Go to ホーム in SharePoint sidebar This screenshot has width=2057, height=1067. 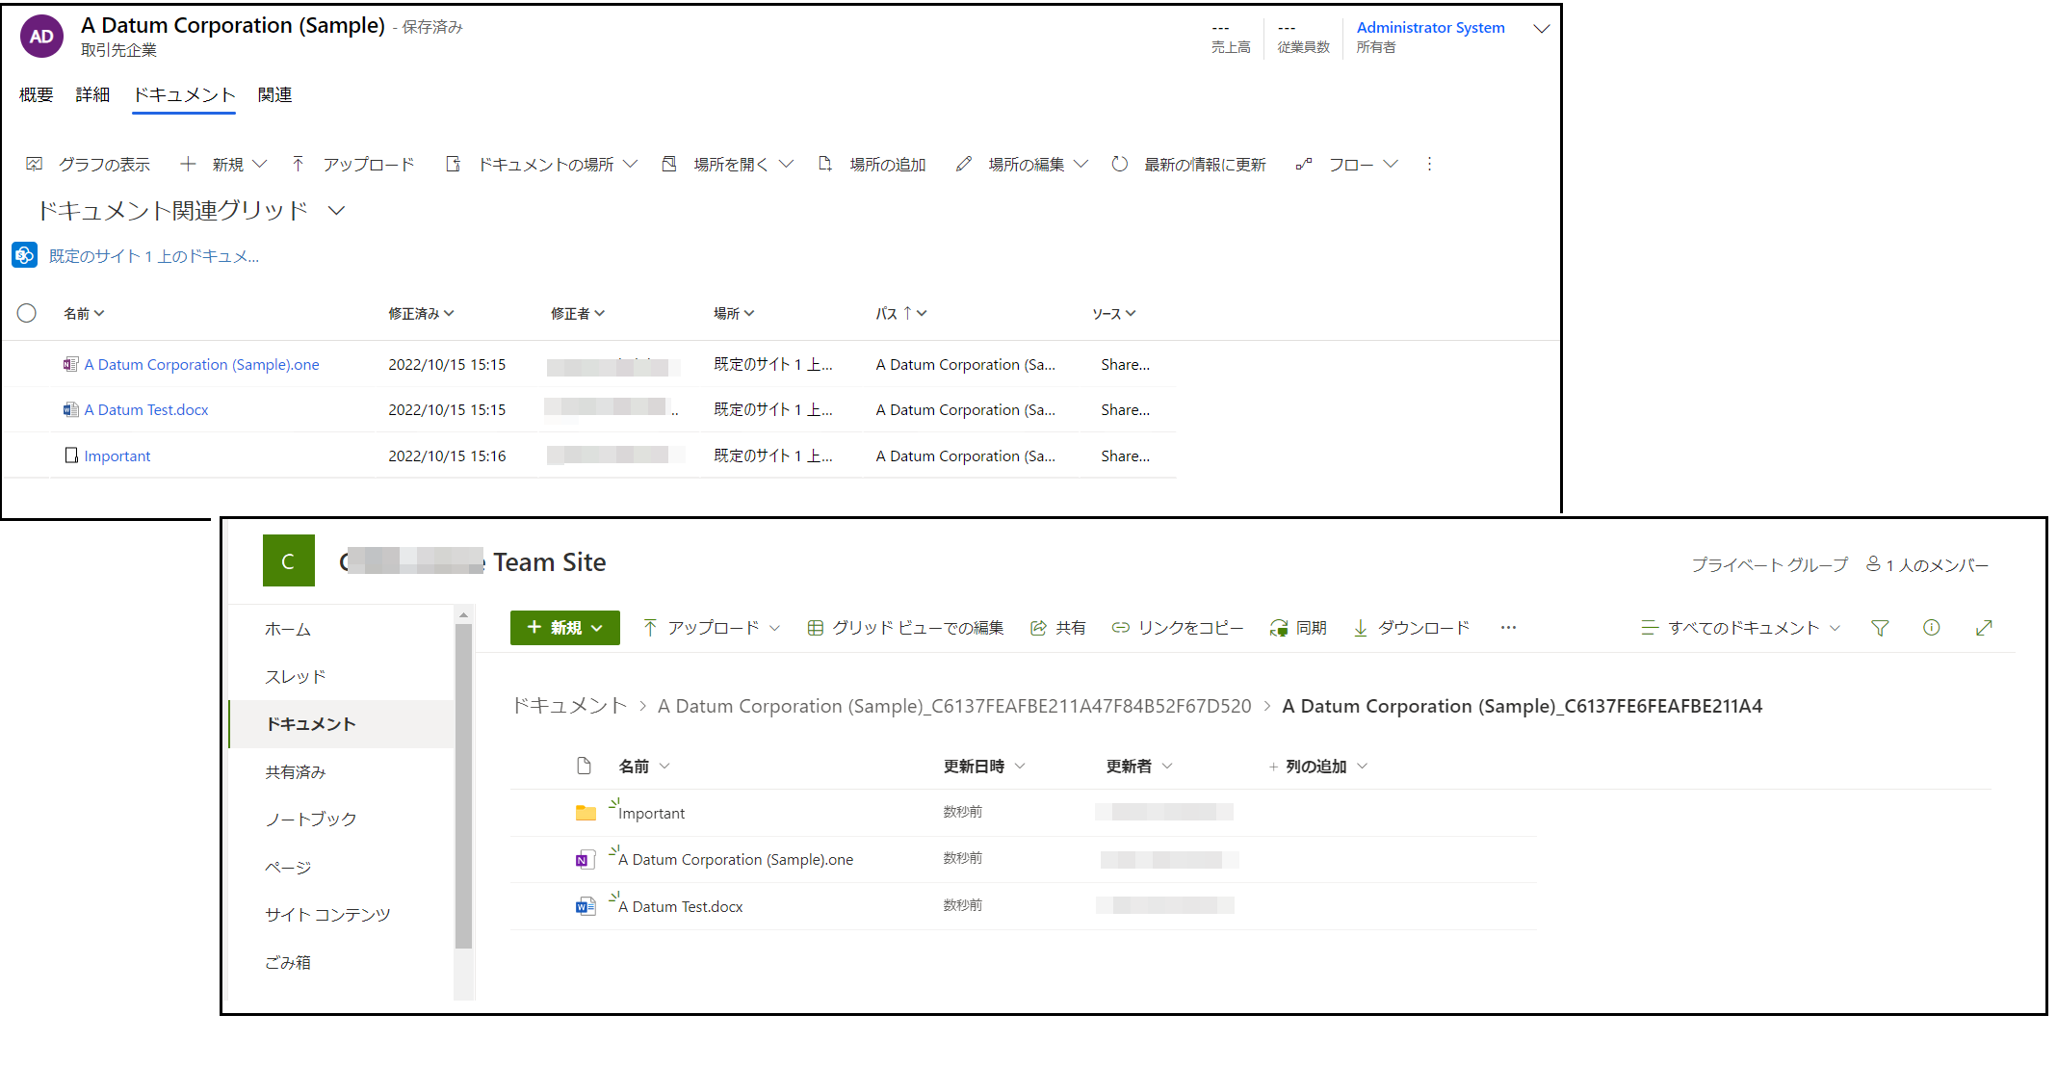click(x=288, y=629)
